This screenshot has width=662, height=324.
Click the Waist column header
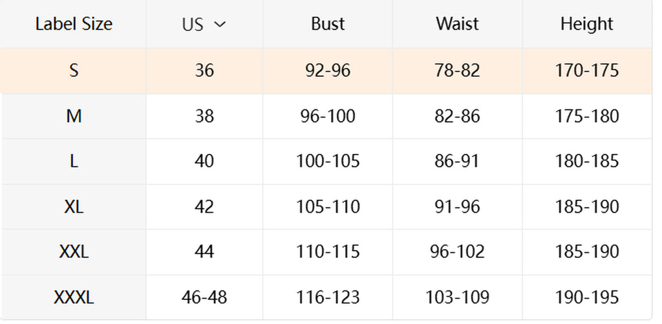[x=457, y=24]
